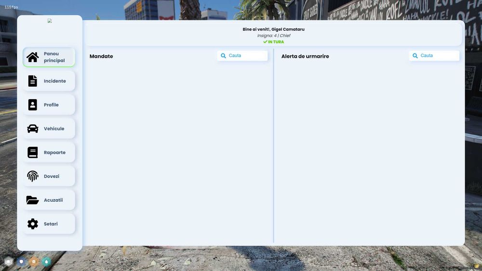Image resolution: width=482 pixels, height=271 pixels.
Task: Click the Insigna: 4 | Chief text
Action: point(274,36)
